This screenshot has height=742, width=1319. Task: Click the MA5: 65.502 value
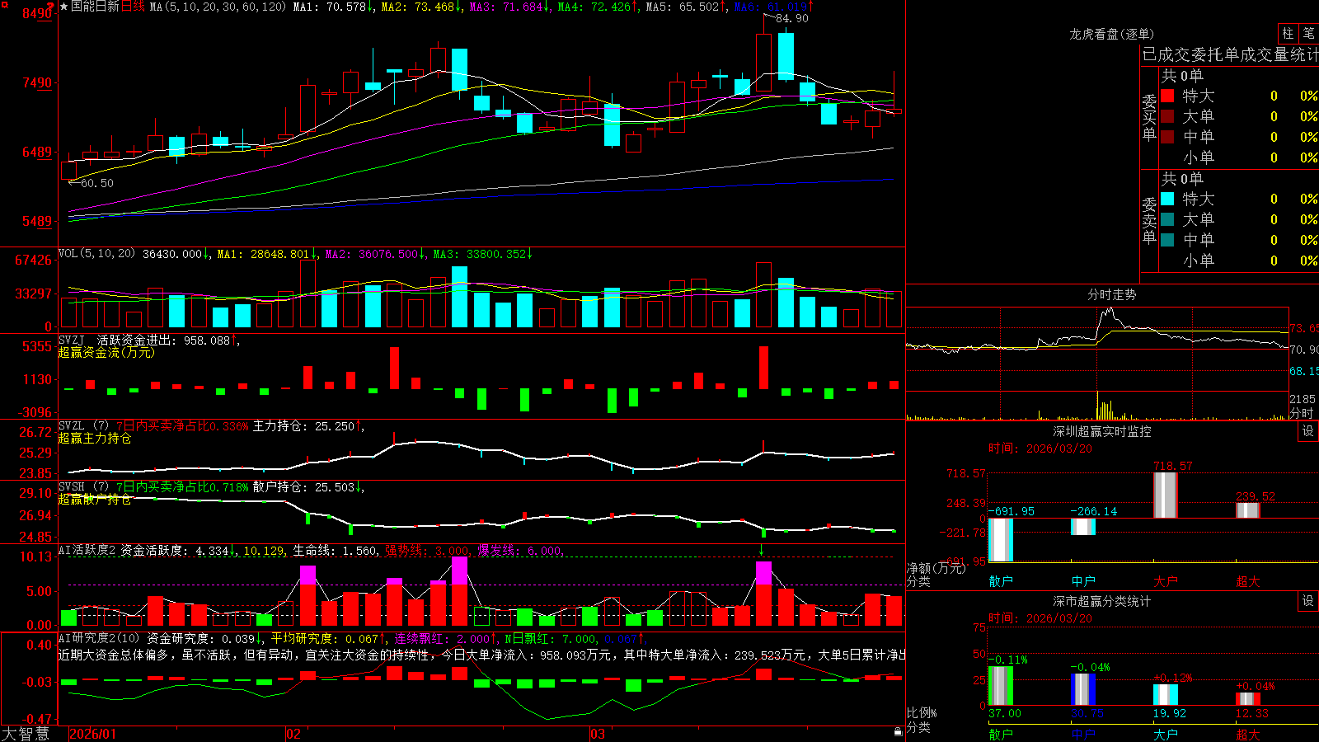click(687, 7)
